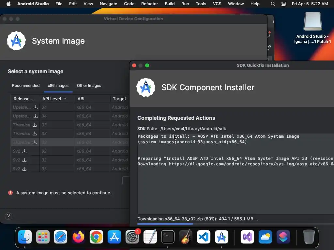The height and width of the screenshot is (250, 334).
Task: Open the App Store from the dock
Action: 114,237
